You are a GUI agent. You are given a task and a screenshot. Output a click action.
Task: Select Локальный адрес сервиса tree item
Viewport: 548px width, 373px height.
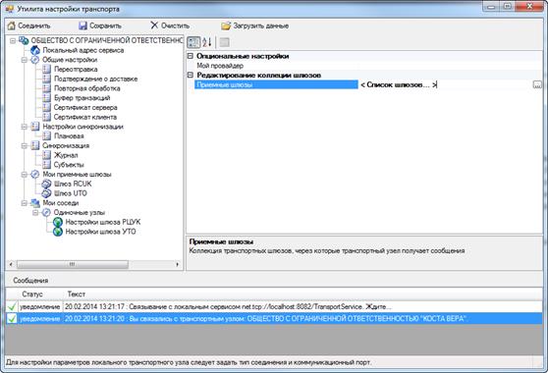coord(83,50)
